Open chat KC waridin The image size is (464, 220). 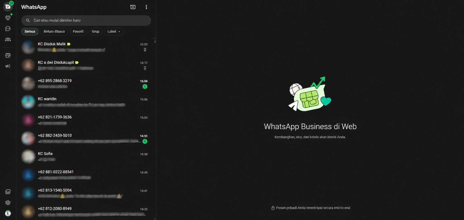(x=86, y=102)
